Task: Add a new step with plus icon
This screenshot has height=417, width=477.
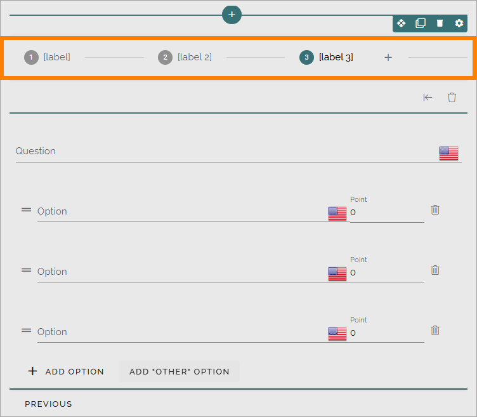Action: [x=388, y=57]
